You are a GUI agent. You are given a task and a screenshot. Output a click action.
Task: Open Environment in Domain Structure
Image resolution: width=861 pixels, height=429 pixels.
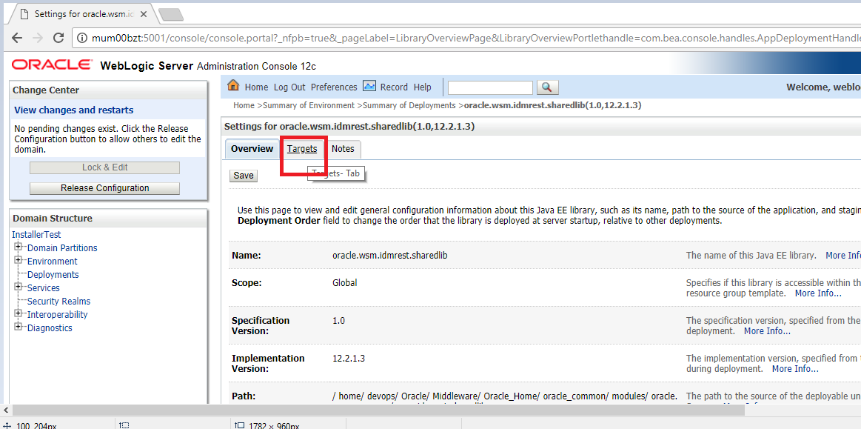52,261
